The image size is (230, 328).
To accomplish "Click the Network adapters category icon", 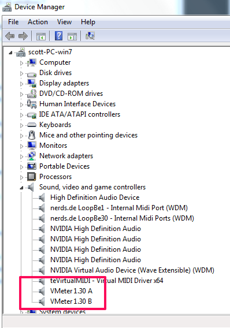I will [x=32, y=156].
